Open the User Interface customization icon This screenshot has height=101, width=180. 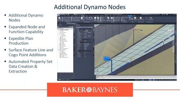(x=95, y=18)
